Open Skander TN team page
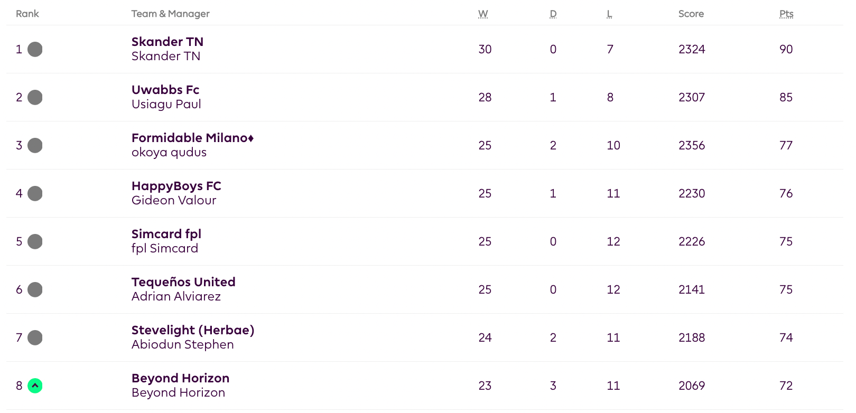 pos(168,42)
